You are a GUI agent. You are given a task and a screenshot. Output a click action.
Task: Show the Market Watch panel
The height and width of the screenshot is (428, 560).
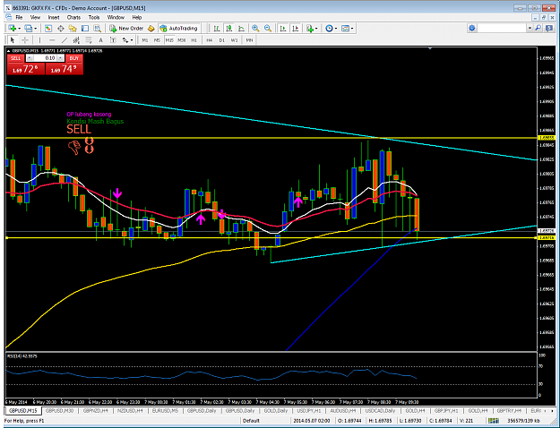pyautogui.click(x=48, y=28)
